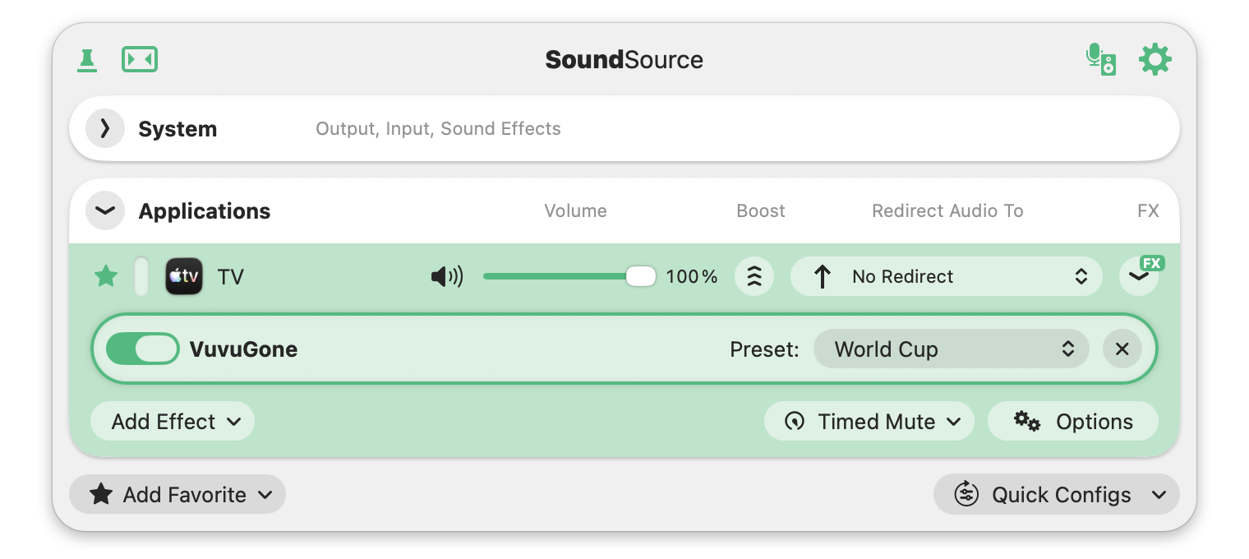The image size is (1249, 559).
Task: Open audio devices microphone-speaker icon
Action: click(1100, 60)
